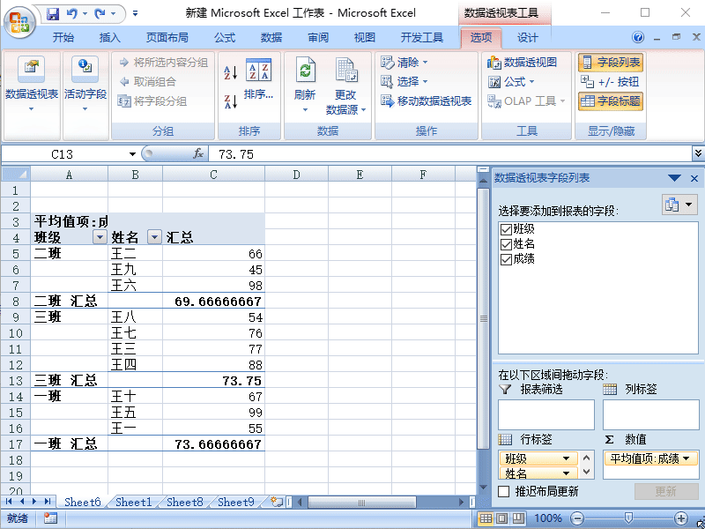The width and height of the screenshot is (705, 529).
Task: Open the 开始 ribbon tab
Action: pos(63,38)
